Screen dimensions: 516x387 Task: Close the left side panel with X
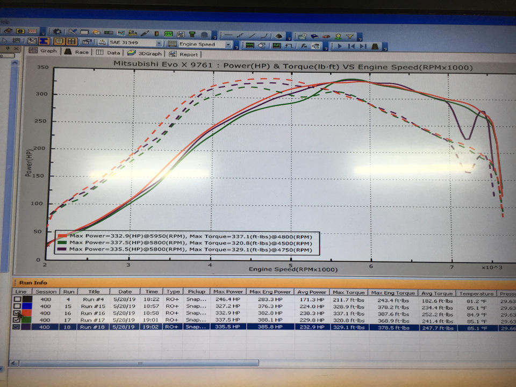coord(16,48)
